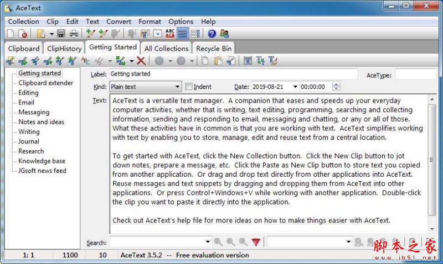Select the Journal clip in the tree
443x264 pixels.
click(x=29, y=141)
